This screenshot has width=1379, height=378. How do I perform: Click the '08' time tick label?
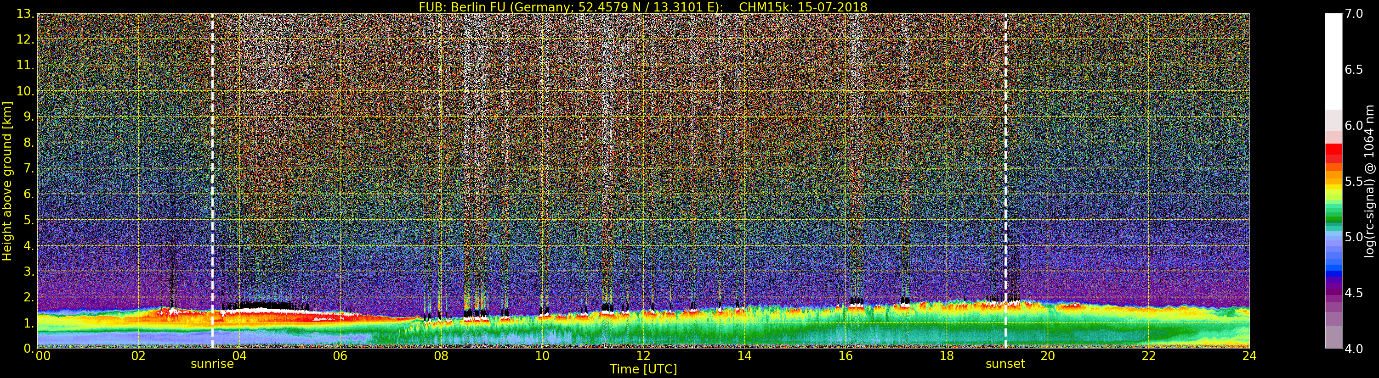(441, 356)
